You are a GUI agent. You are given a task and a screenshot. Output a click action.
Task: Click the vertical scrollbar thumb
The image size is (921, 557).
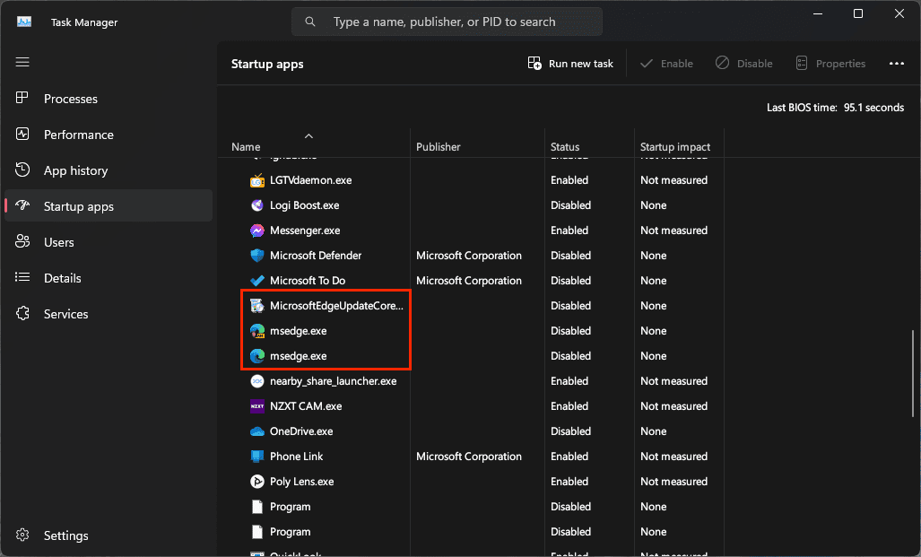click(913, 372)
